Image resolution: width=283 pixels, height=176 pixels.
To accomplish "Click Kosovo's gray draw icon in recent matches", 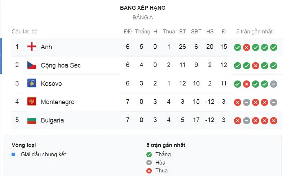I will [x=274, y=84].
